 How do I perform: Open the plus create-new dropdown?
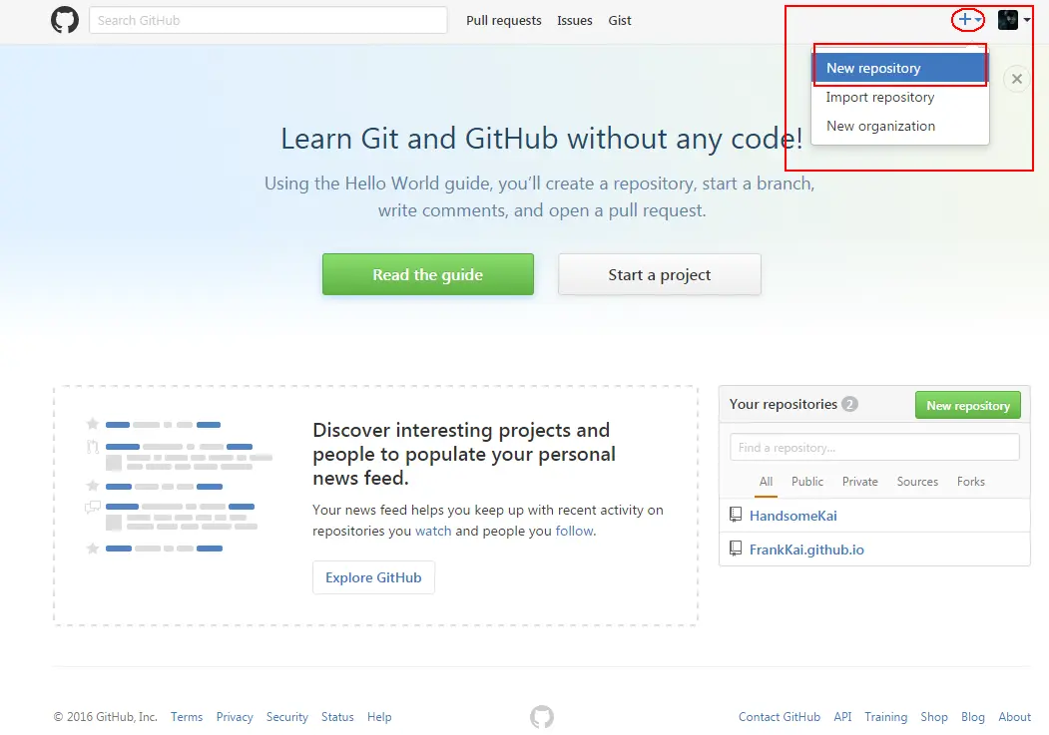point(969,20)
